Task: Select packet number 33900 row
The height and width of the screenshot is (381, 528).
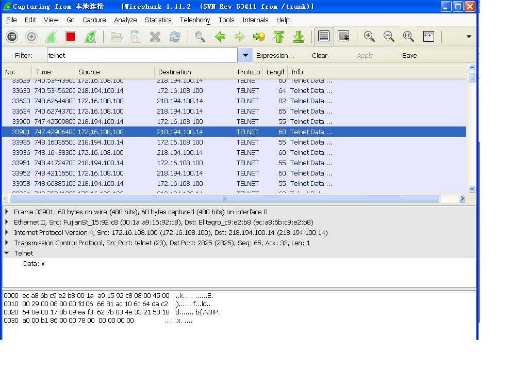Action: pyautogui.click(x=235, y=121)
